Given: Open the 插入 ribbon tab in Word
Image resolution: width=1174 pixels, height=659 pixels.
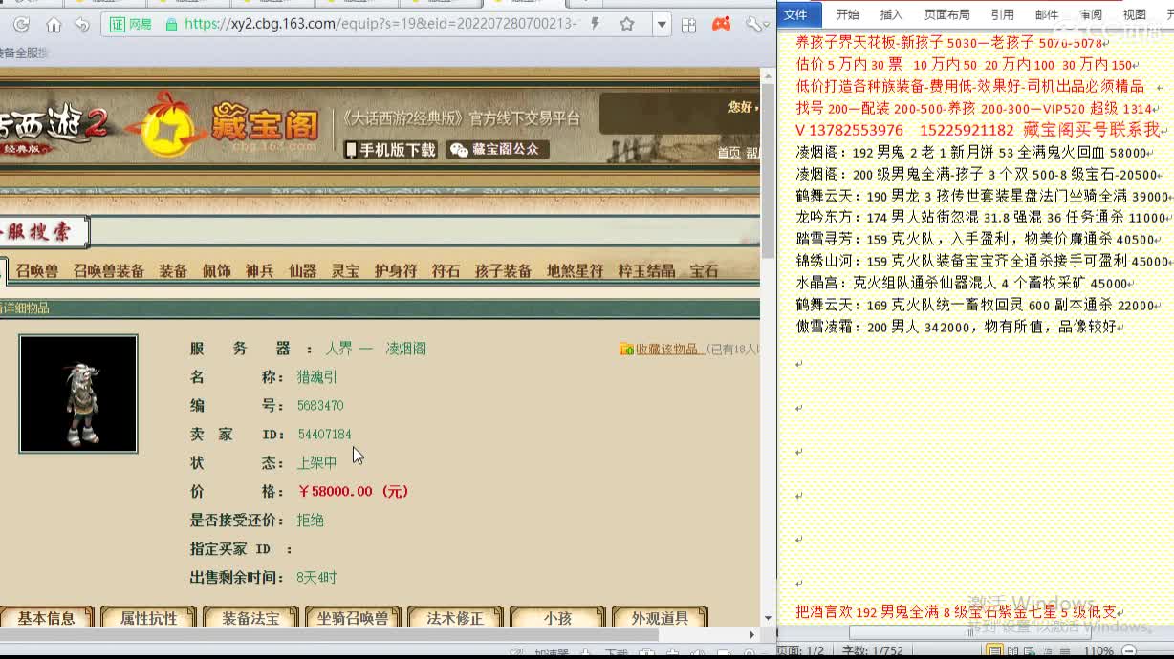Looking at the screenshot, I should pos(891,14).
